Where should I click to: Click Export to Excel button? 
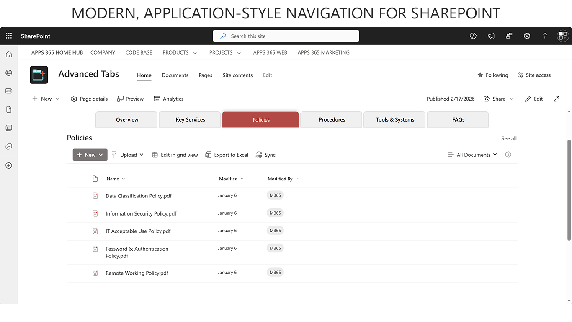click(227, 155)
